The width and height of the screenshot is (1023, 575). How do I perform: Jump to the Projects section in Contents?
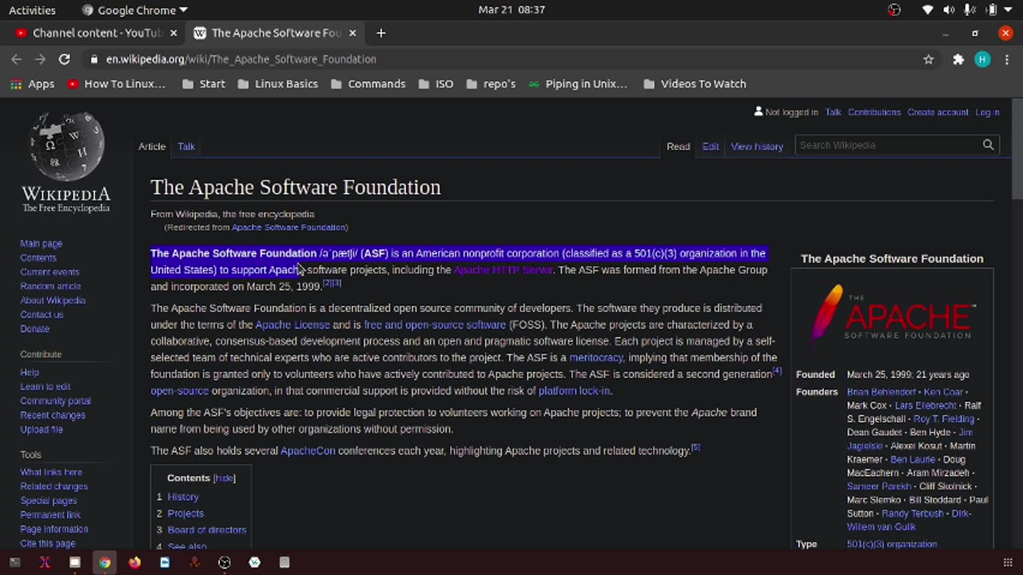click(185, 514)
